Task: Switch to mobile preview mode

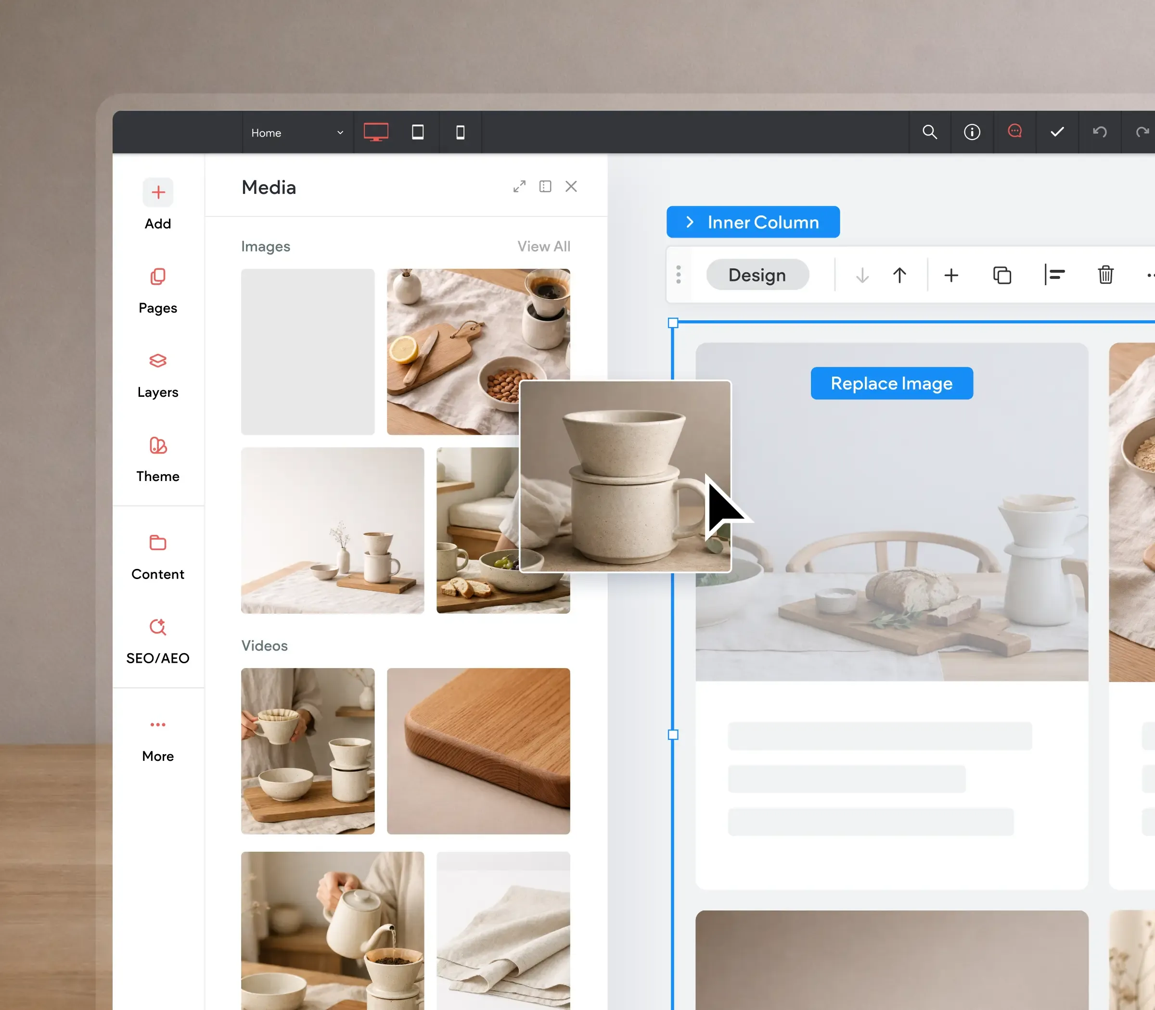Action: click(x=460, y=132)
